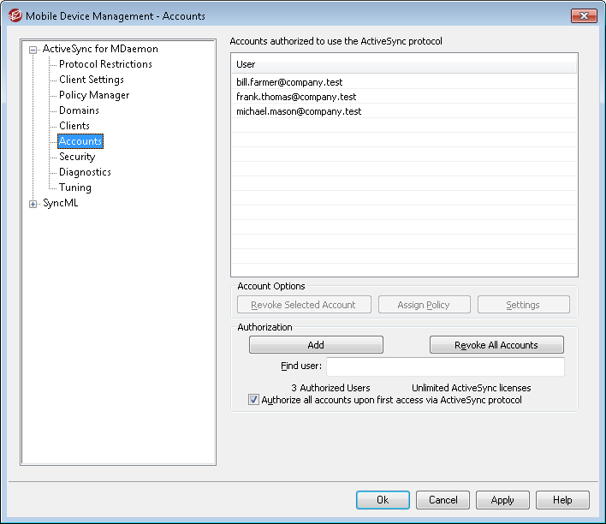Click Revoke Selected Account button
Viewport: 606px width, 524px height.
click(x=304, y=305)
